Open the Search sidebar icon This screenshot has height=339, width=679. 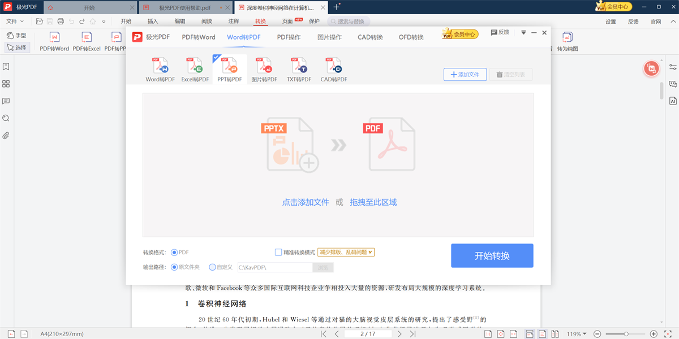click(7, 118)
